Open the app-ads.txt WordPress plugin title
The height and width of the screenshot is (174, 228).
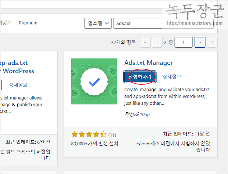coord(17,67)
